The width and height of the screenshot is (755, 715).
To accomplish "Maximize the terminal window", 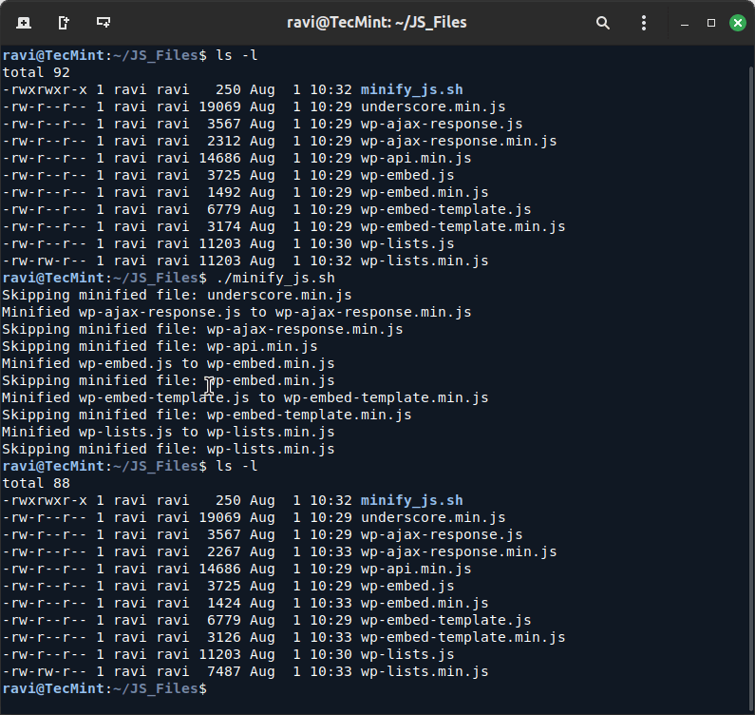I will [x=710, y=23].
